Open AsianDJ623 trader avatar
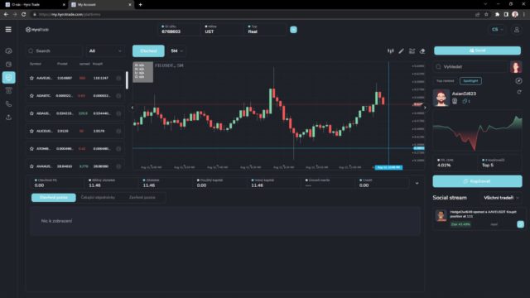The height and width of the screenshot is (298, 530). coord(441,98)
